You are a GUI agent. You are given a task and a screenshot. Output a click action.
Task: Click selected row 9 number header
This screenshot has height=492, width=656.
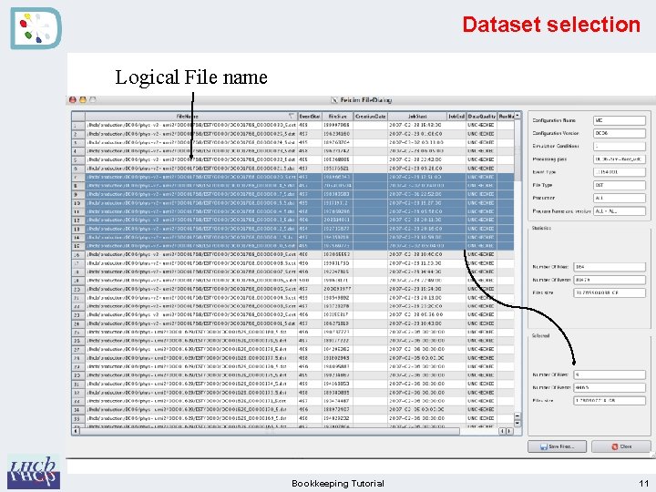(78, 194)
